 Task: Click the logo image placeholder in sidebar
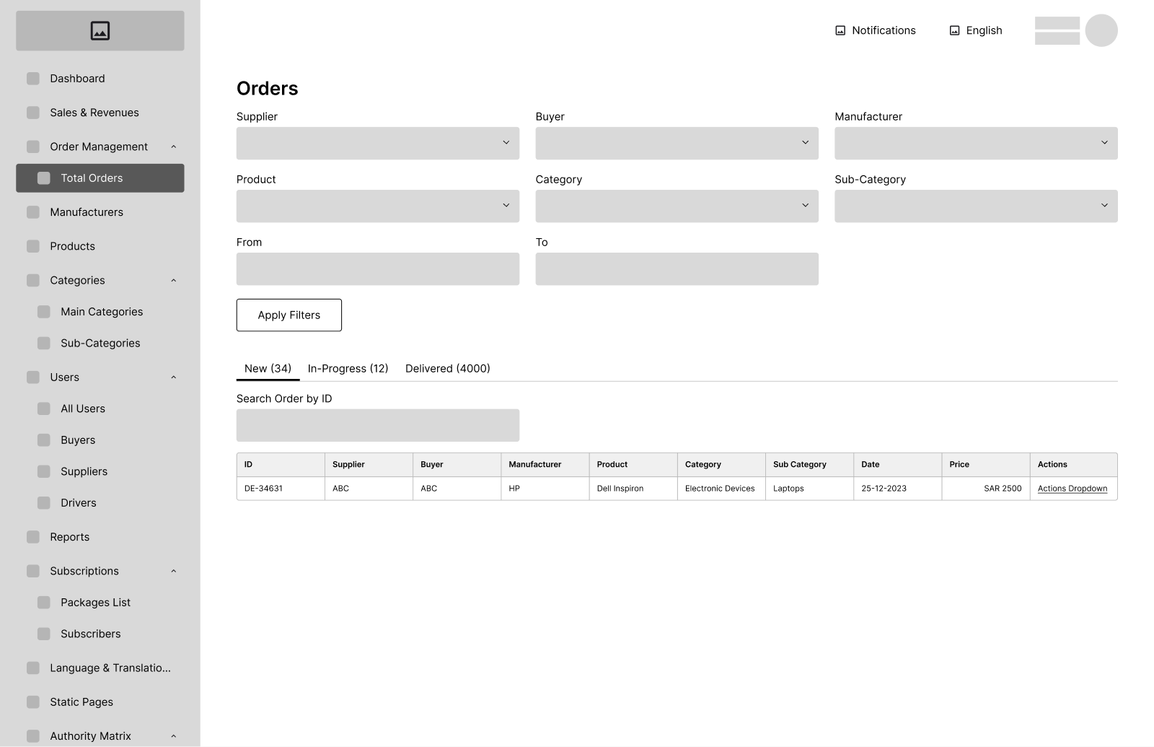click(100, 30)
